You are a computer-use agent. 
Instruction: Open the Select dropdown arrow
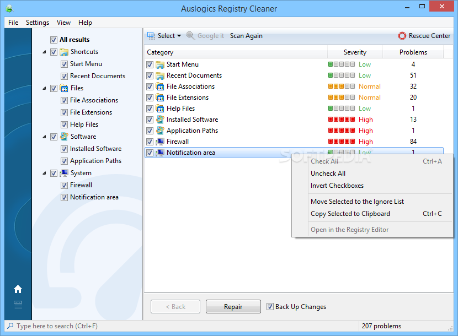coord(179,36)
